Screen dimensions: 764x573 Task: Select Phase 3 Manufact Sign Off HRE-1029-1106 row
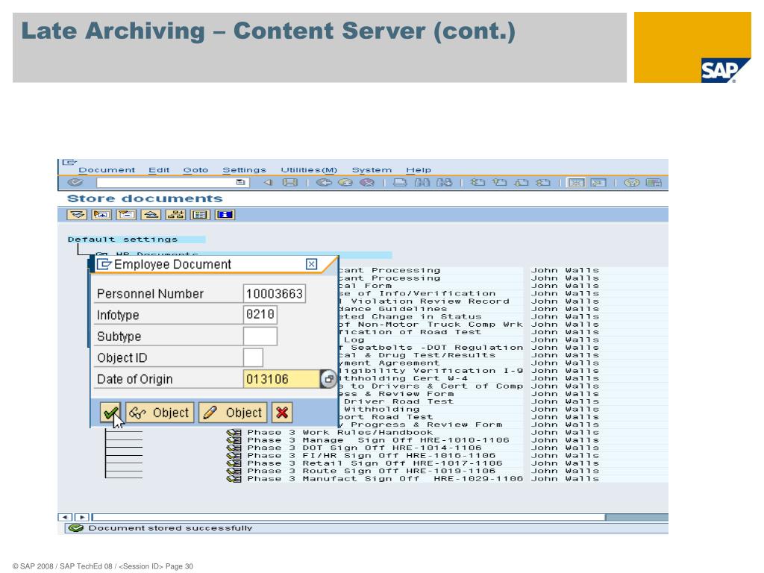(385, 480)
